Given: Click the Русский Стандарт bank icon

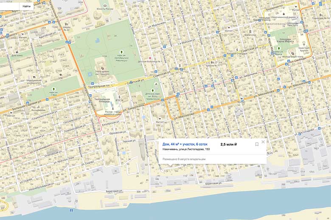Looking at the screenshot, I should pyautogui.click(x=237, y=50).
